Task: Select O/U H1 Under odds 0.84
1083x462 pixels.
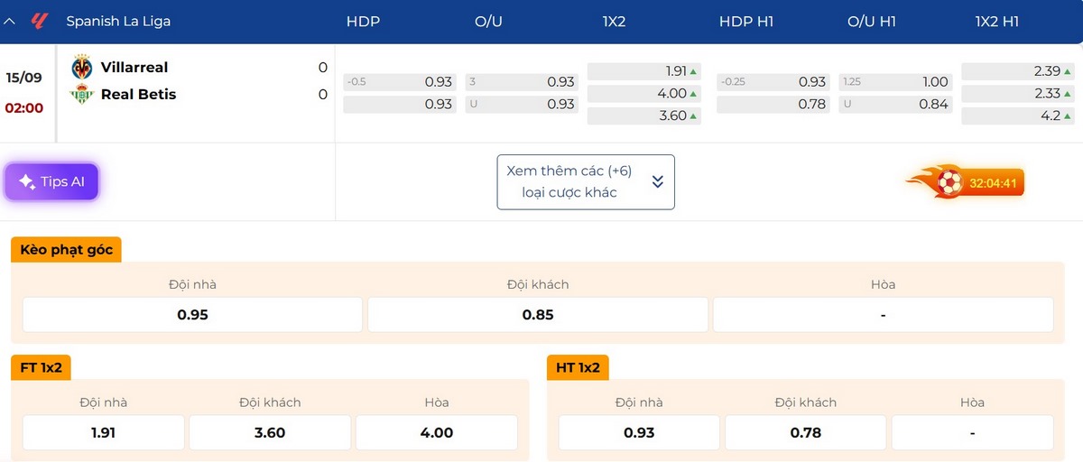Action: (895, 104)
